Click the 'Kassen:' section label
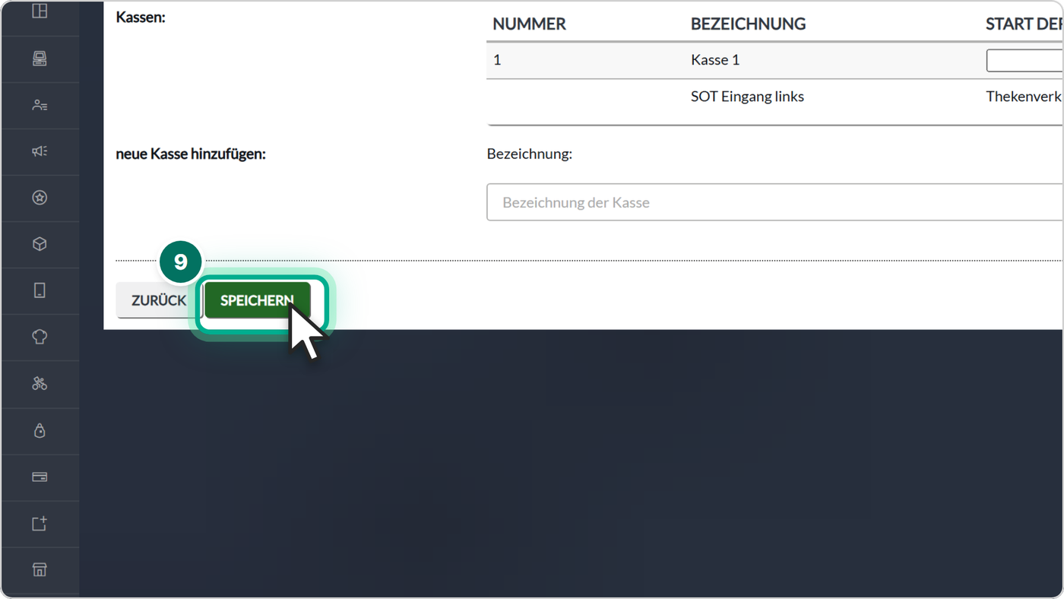 141,16
